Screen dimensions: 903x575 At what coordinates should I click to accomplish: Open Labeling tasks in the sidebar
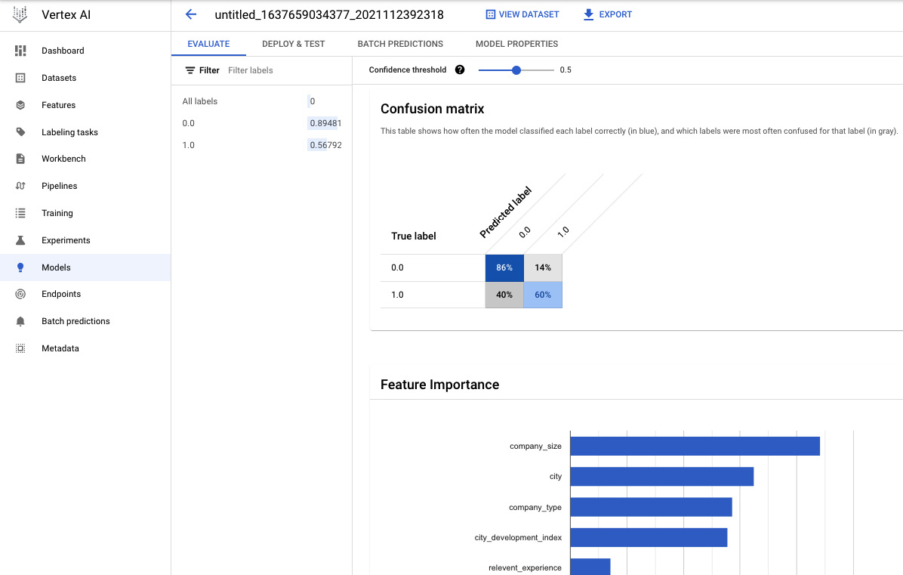tap(85, 132)
